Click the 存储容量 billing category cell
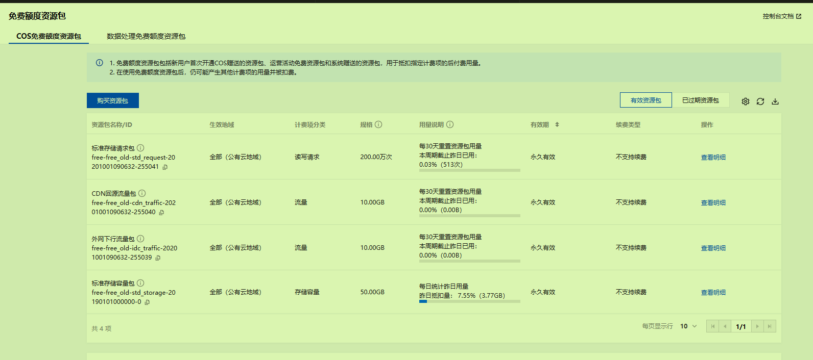Viewport: 813px width, 360px height. click(307, 292)
